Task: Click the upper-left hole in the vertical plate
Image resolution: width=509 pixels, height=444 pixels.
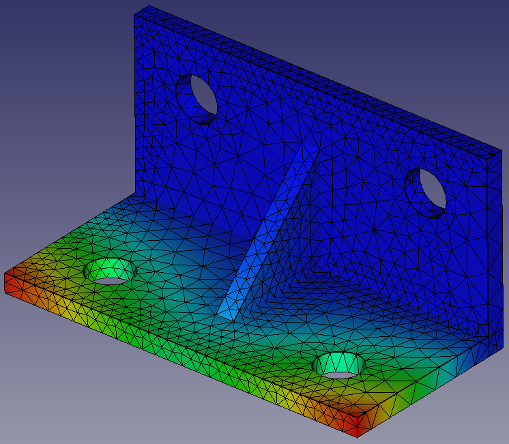Action: [x=197, y=99]
